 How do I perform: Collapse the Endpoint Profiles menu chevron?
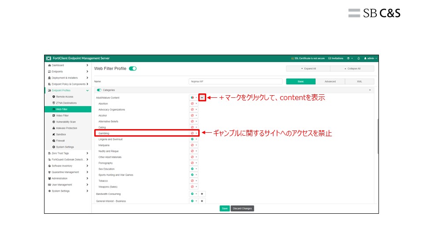click(87, 91)
